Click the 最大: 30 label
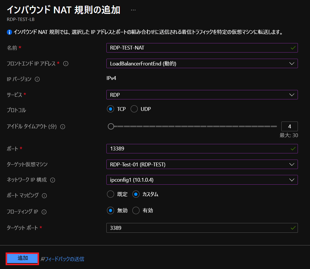Image resolution: width=310 pixels, height=269 pixels. click(x=289, y=135)
